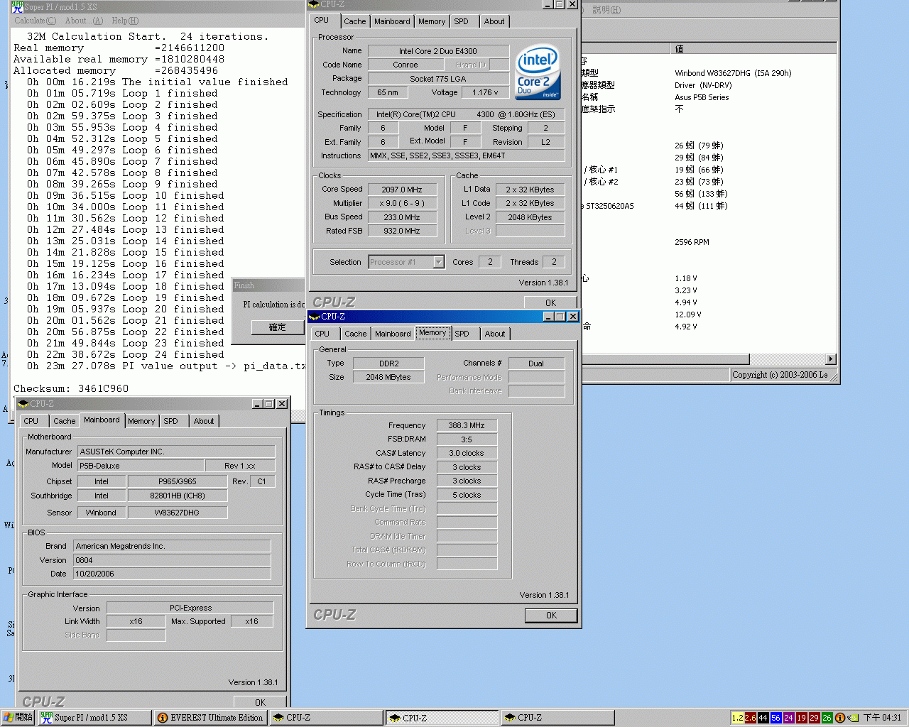This screenshot has width=909, height=727.
Task: Click the 值 column header in EVEREST
Action: click(x=753, y=49)
